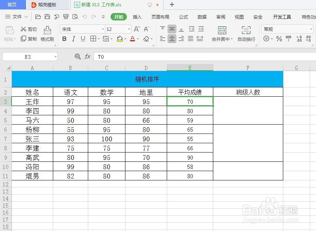Select the Format Painter (格式刷)

[x=47, y=33]
